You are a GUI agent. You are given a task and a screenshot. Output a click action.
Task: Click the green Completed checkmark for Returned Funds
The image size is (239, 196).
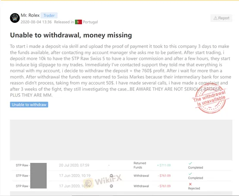pos(190,163)
